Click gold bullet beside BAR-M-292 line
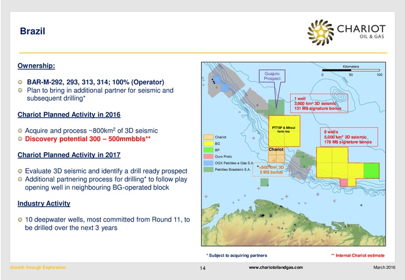 [x=20, y=82]
